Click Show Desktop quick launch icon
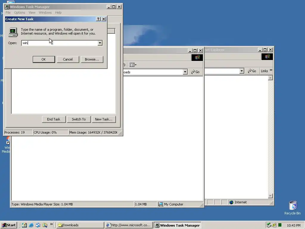 [24, 225]
